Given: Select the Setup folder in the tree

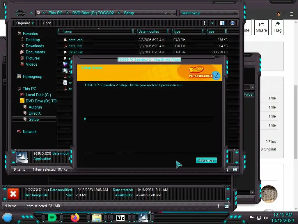Looking at the screenshot, I should click(34, 119).
